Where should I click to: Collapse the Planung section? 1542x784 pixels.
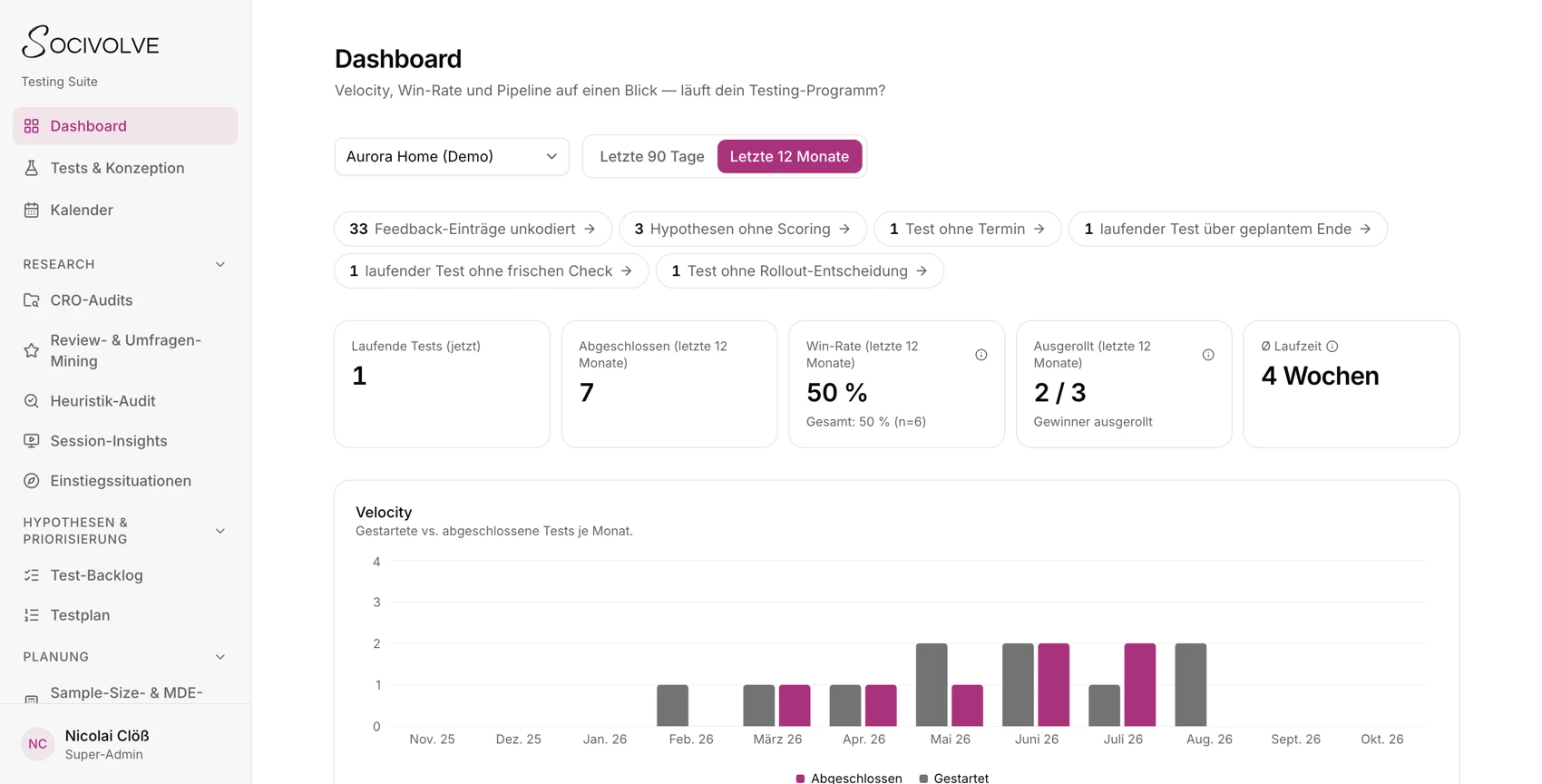220,657
